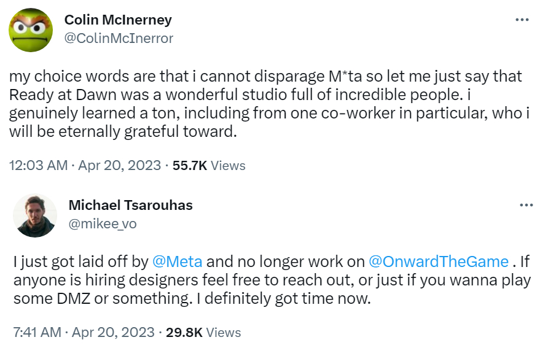Open more options on Colin McInerney's tweet
Viewport: 548px width, 356px height.
click(522, 20)
